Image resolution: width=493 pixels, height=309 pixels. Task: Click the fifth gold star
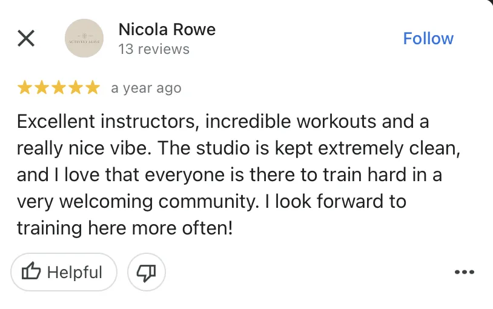click(92, 88)
